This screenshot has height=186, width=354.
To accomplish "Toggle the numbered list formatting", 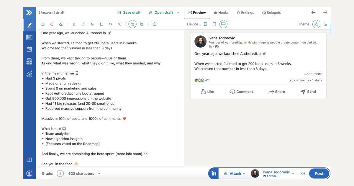I will (141, 24).
